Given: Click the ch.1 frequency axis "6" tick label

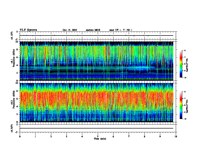Looking at the screenshot, I should (x=17, y=57).
